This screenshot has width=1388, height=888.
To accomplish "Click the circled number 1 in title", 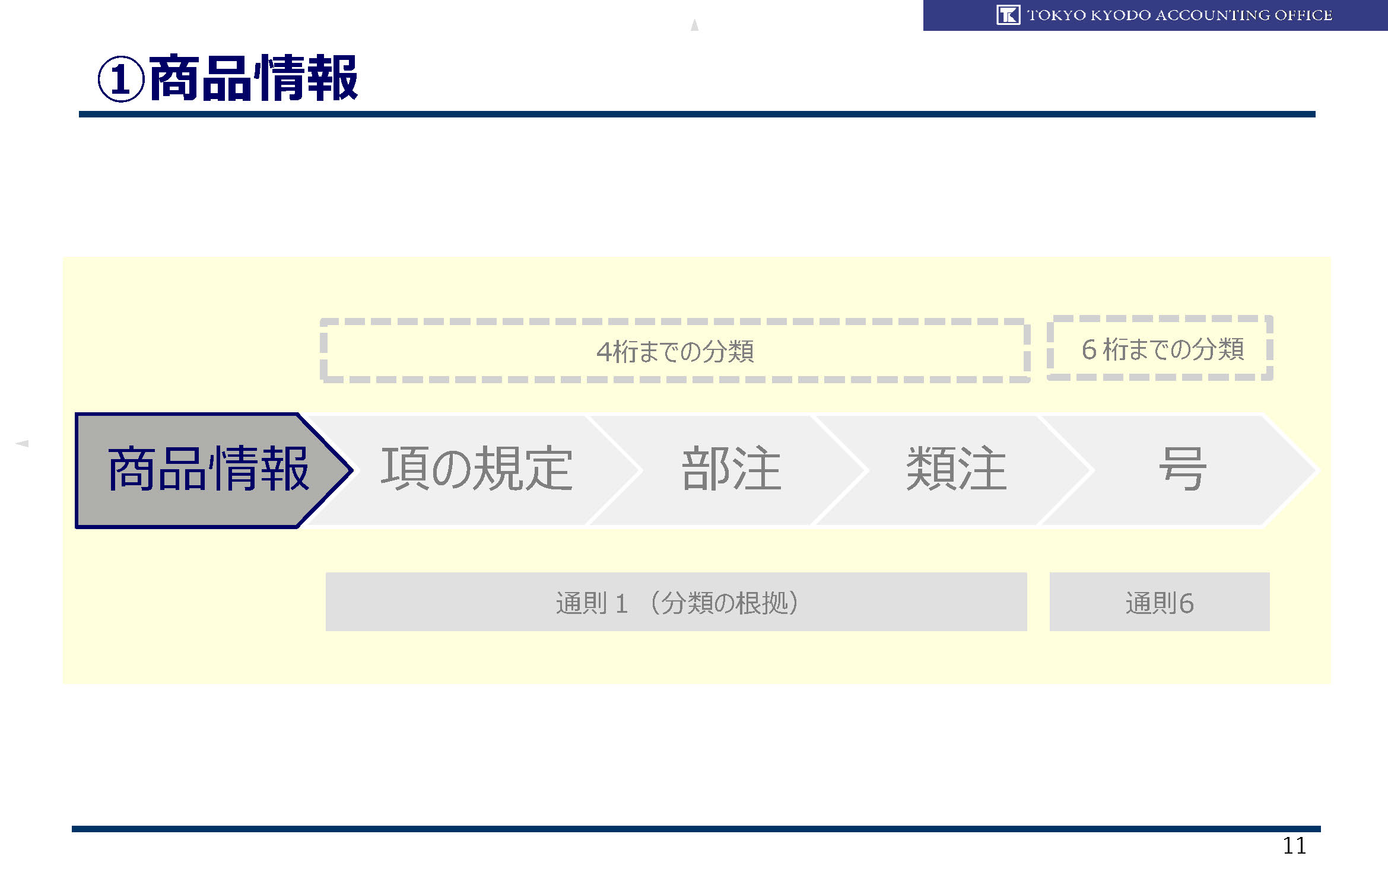I will click(x=120, y=79).
